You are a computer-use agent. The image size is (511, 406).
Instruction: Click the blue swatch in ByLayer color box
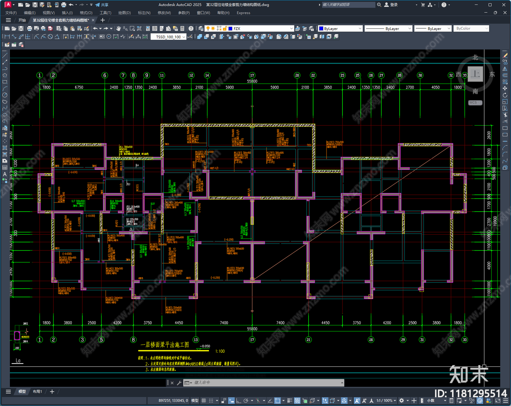coord(321,28)
